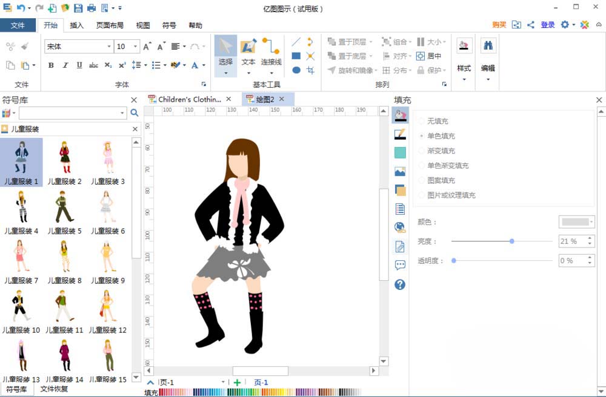The image size is (606, 397).
Task: Click the pen/line format icon below fill icon
Action: [400, 134]
